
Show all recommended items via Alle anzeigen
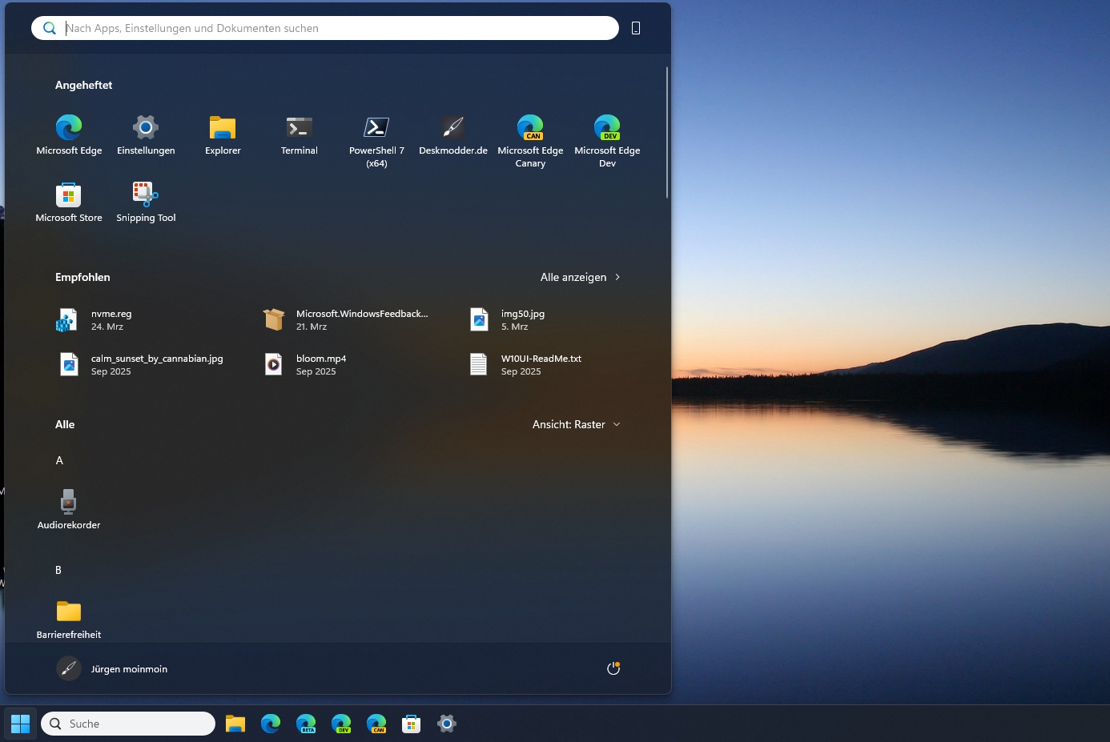tap(580, 277)
